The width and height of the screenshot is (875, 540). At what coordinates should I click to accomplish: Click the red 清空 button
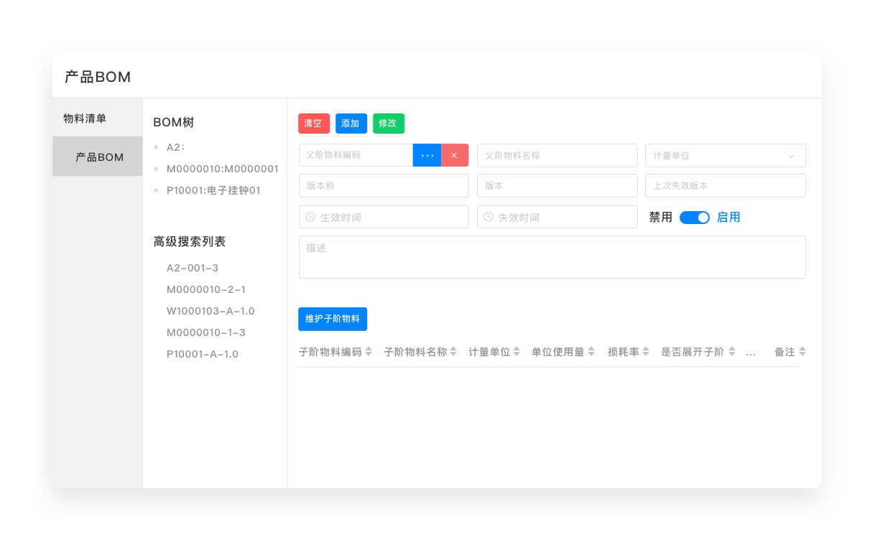point(314,124)
